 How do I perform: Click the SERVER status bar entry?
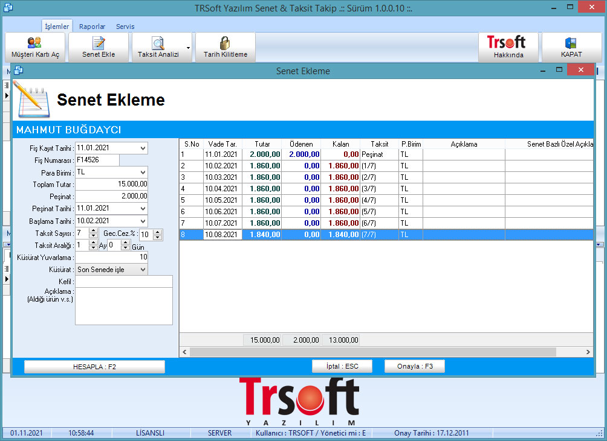click(220, 433)
